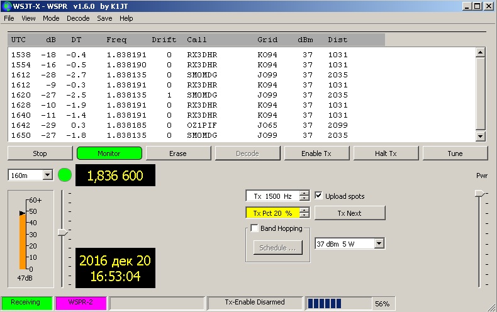The height and width of the screenshot is (312, 497).
Task: Click the Grid column header
Action: (x=267, y=40)
